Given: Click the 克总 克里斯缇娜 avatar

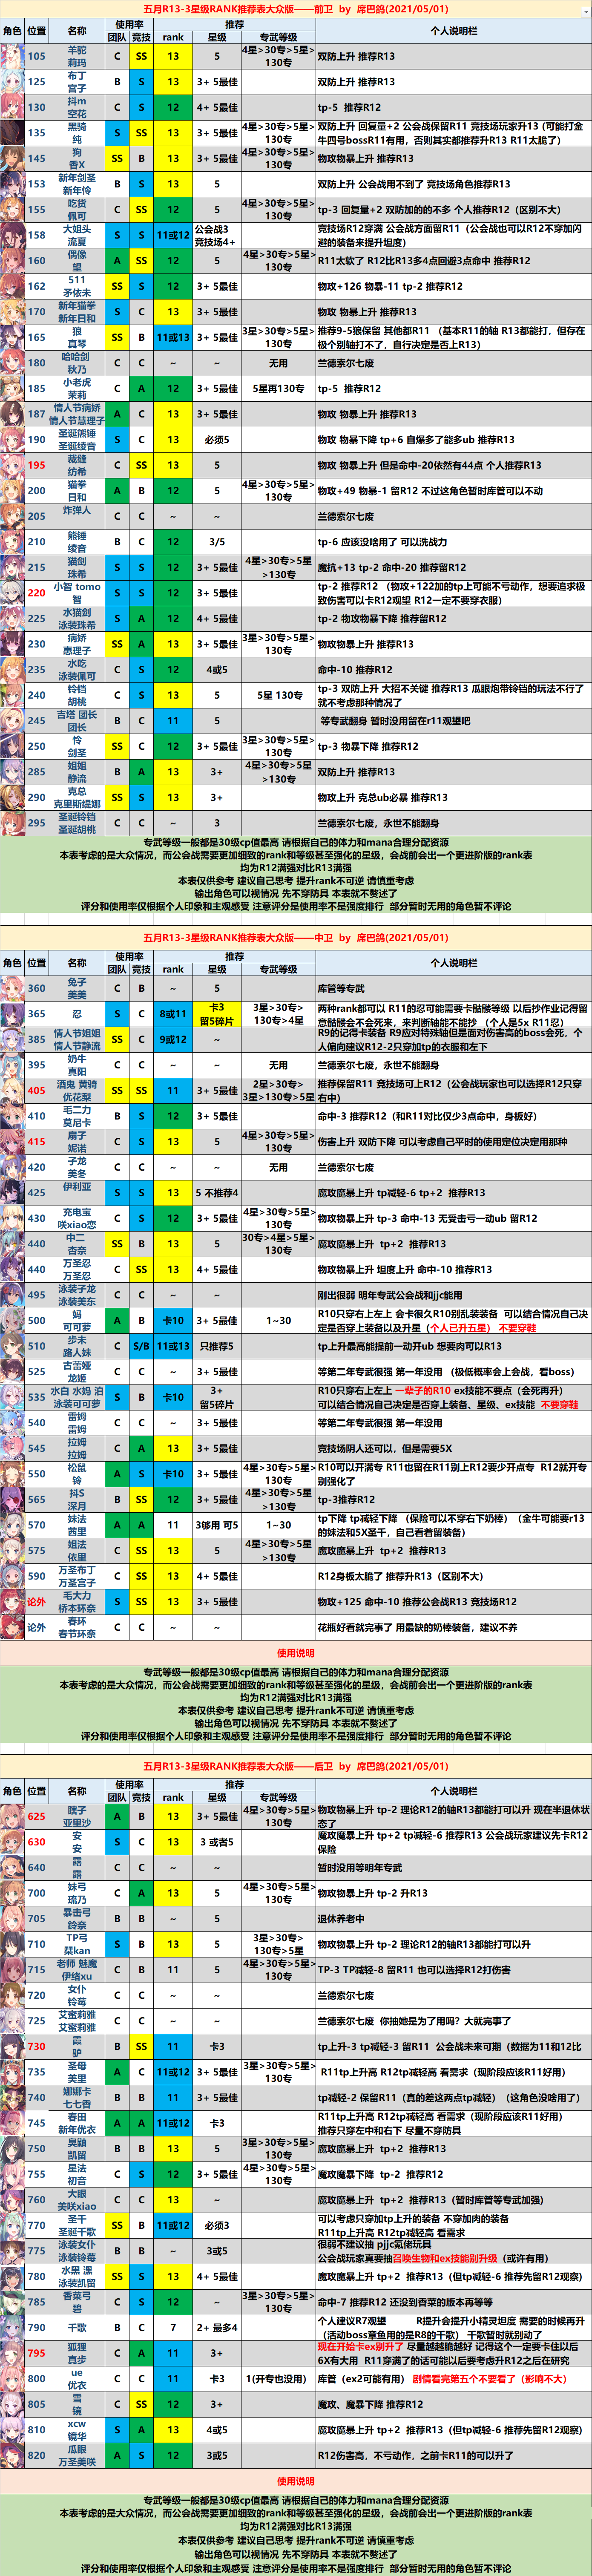Looking at the screenshot, I should pyautogui.click(x=12, y=798).
